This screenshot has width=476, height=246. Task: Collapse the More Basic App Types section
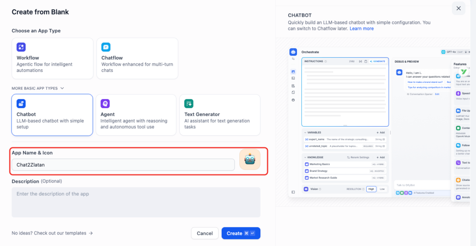tap(62, 88)
